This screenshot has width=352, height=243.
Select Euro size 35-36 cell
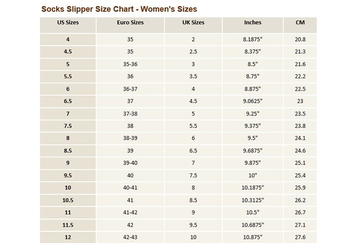point(130,64)
